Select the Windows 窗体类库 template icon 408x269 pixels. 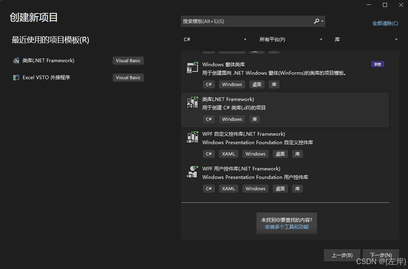point(192,67)
